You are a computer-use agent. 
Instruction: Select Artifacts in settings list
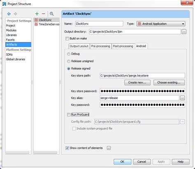(x=19, y=45)
